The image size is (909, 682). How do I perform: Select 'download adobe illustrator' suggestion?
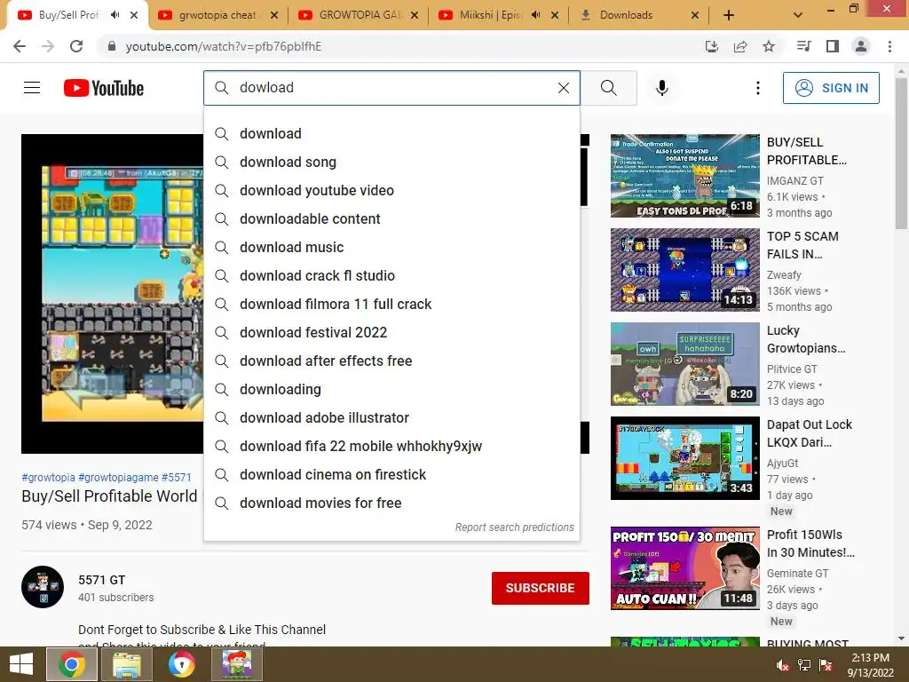(x=391, y=417)
